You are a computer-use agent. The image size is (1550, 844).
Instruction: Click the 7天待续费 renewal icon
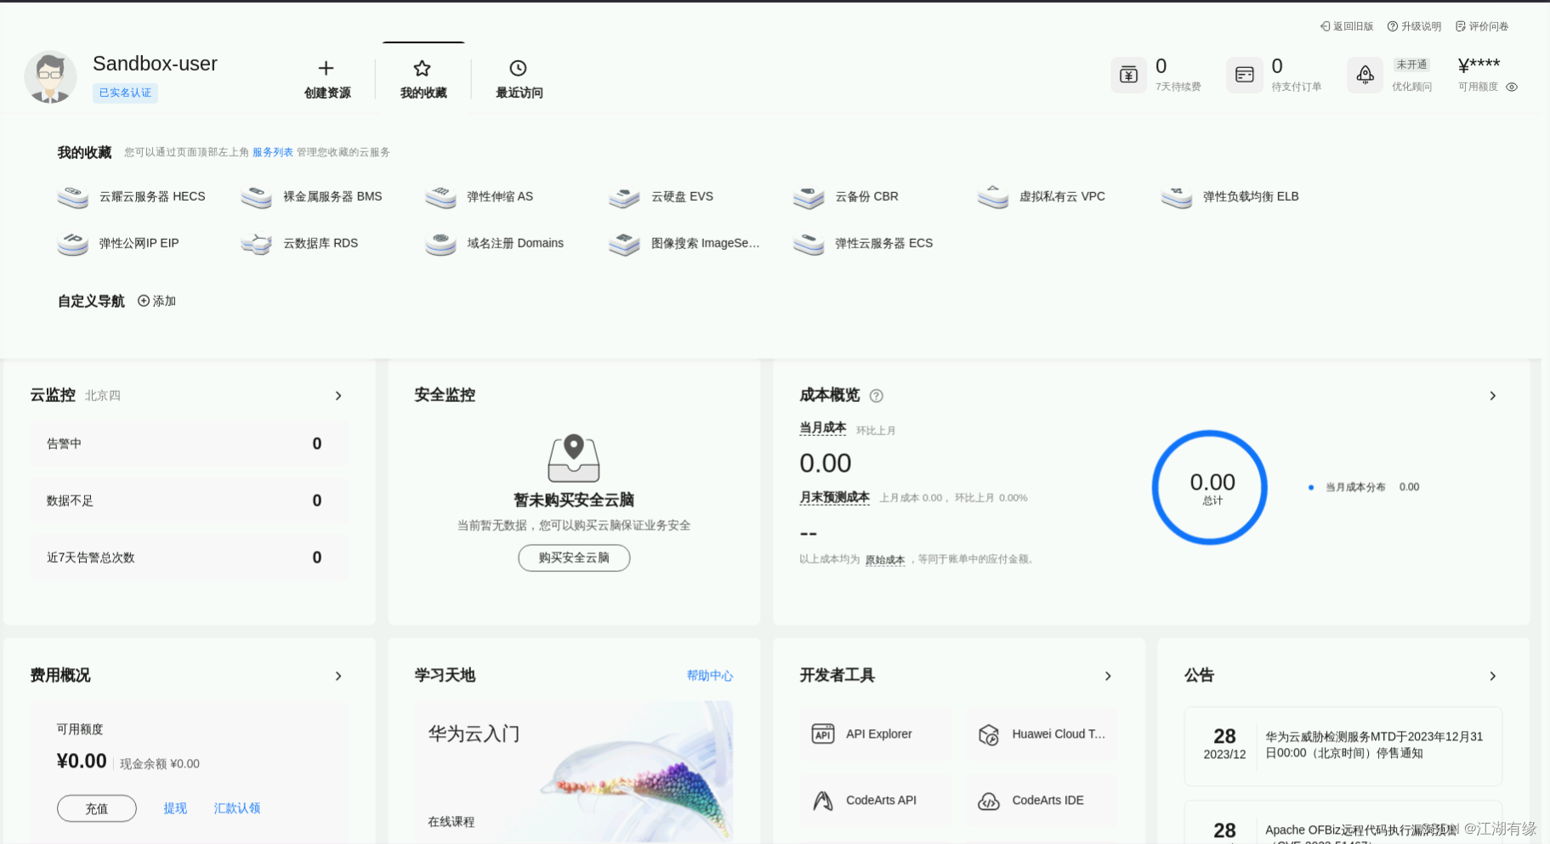(1128, 75)
